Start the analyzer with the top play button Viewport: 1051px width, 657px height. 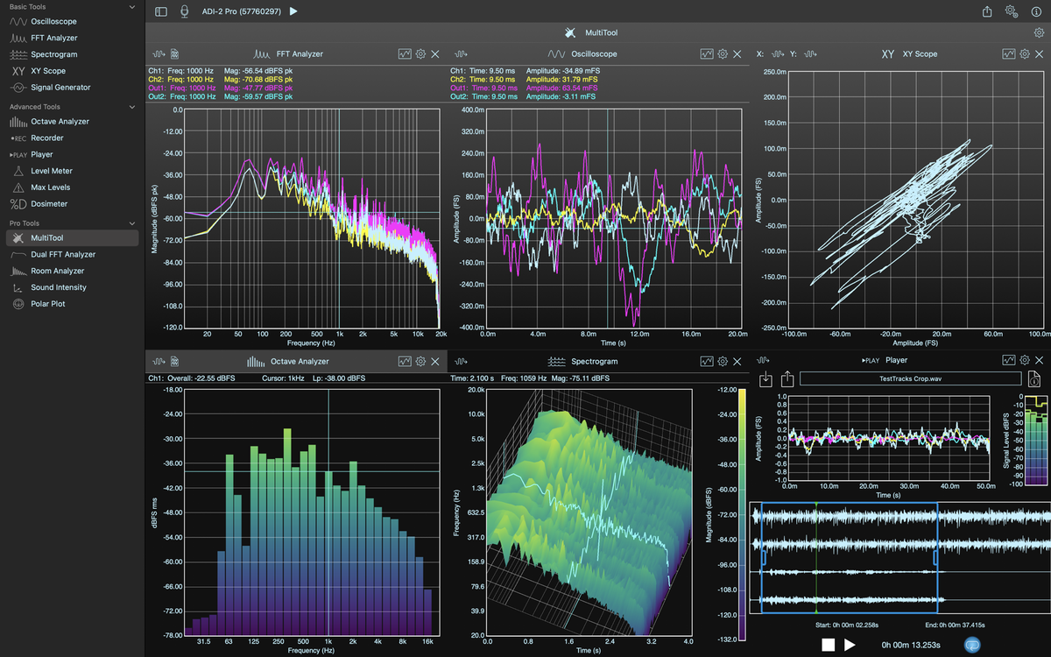tap(293, 11)
